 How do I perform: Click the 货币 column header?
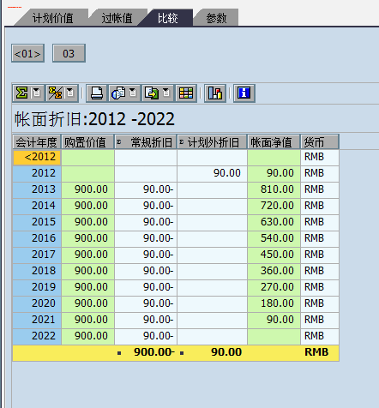pos(320,142)
